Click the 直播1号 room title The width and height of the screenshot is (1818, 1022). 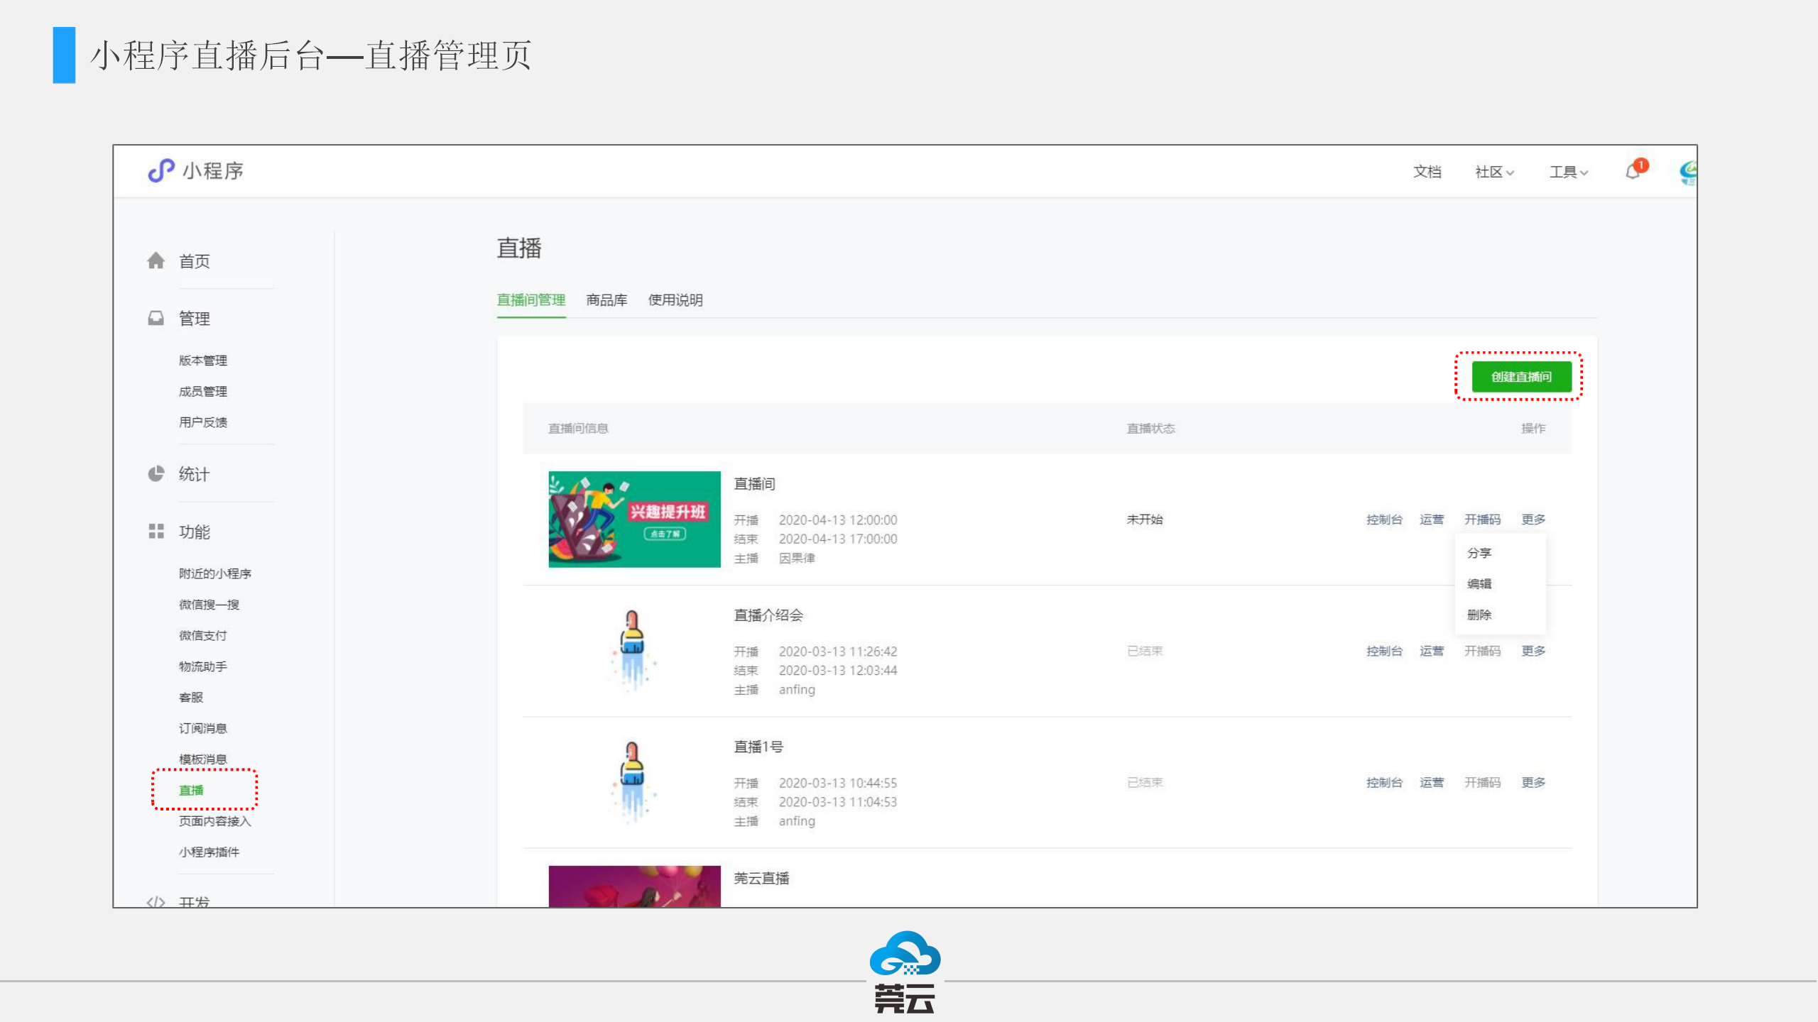[758, 747]
